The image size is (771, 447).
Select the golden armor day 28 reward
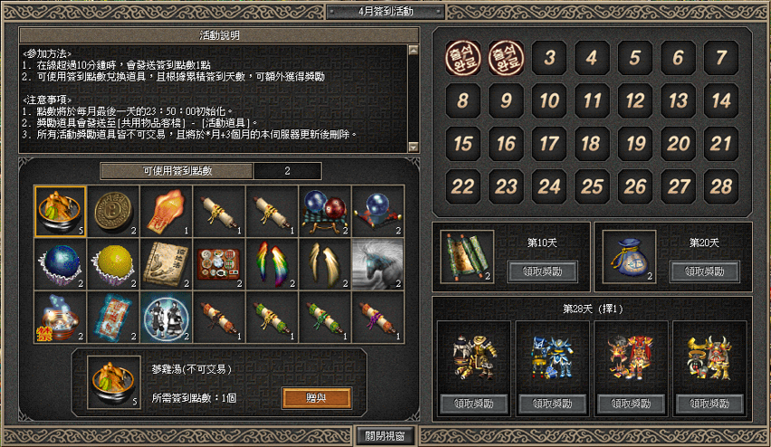coord(473,357)
